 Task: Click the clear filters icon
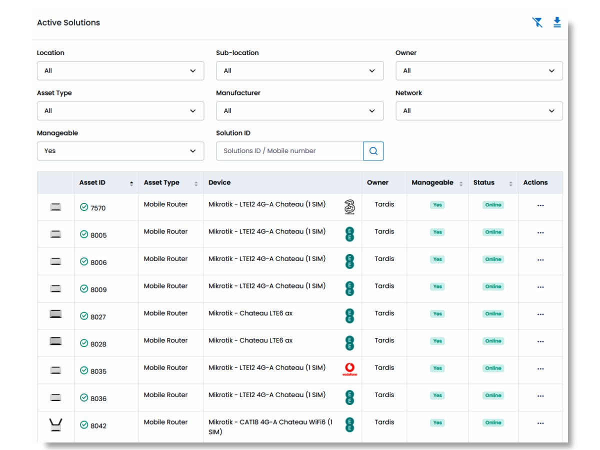pyautogui.click(x=537, y=22)
